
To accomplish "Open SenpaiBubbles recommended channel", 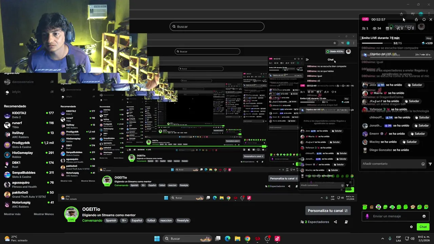I will [x=29, y=175].
